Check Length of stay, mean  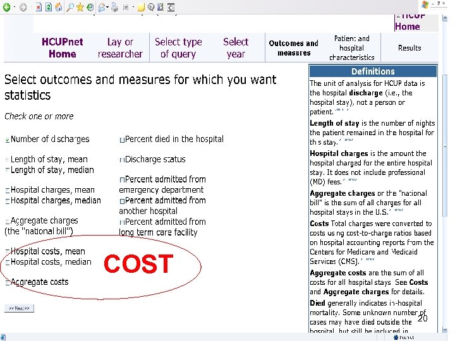coord(7,160)
